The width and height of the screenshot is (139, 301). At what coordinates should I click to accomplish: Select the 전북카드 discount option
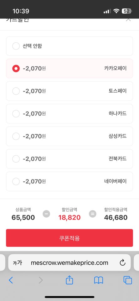tap(69, 159)
